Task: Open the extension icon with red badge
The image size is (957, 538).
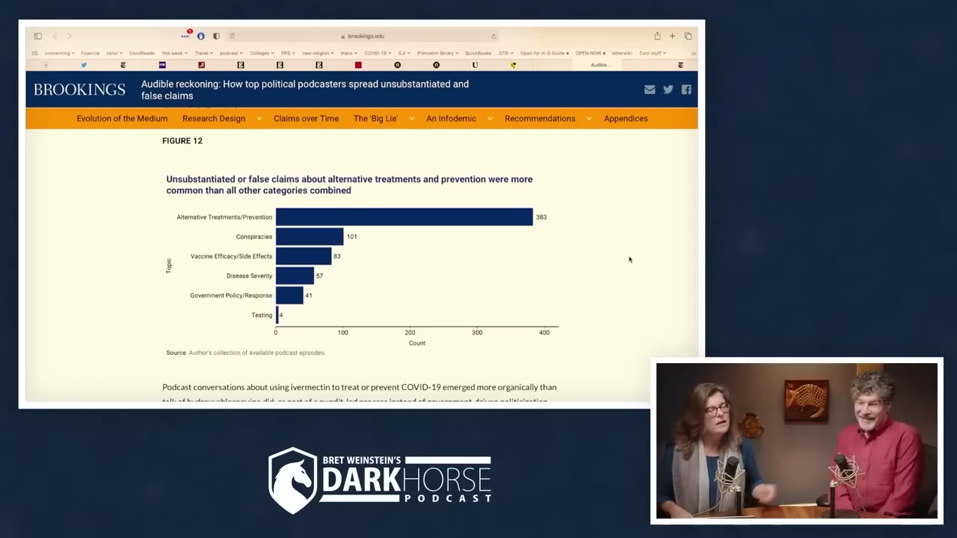Action: click(186, 35)
